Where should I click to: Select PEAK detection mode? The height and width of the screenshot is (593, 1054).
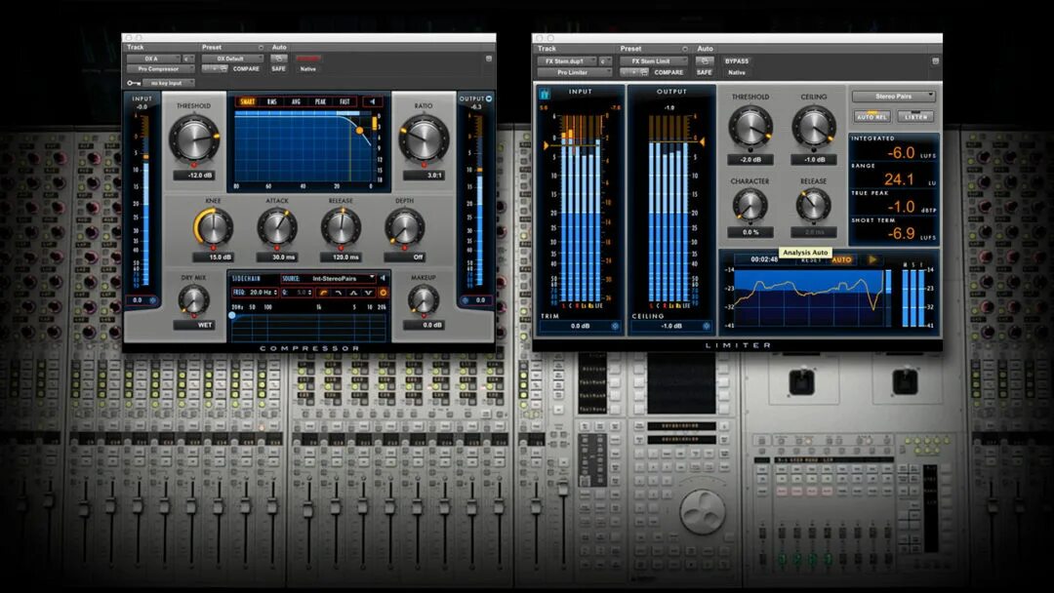321,101
